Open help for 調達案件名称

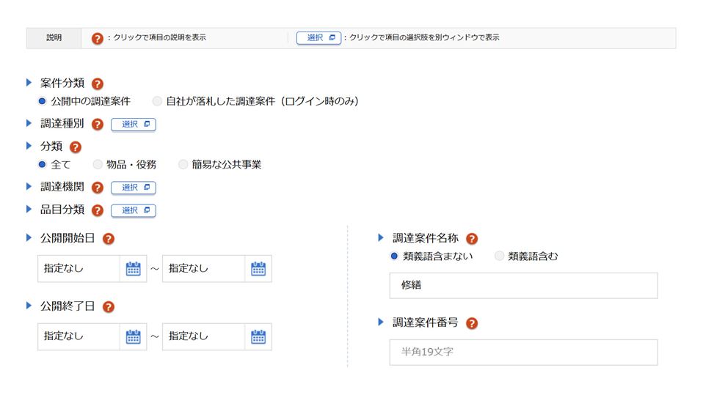click(x=472, y=239)
